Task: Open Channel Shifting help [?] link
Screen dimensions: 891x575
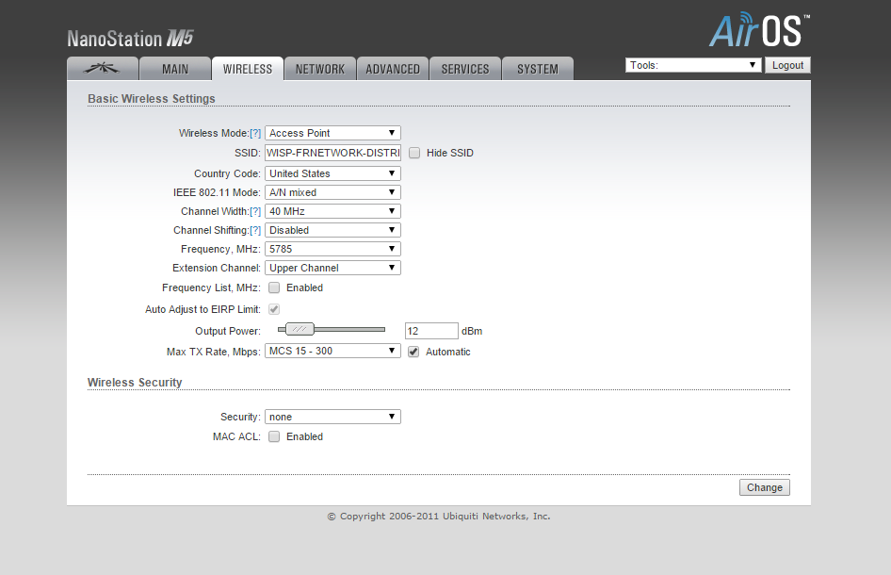Action: [255, 230]
